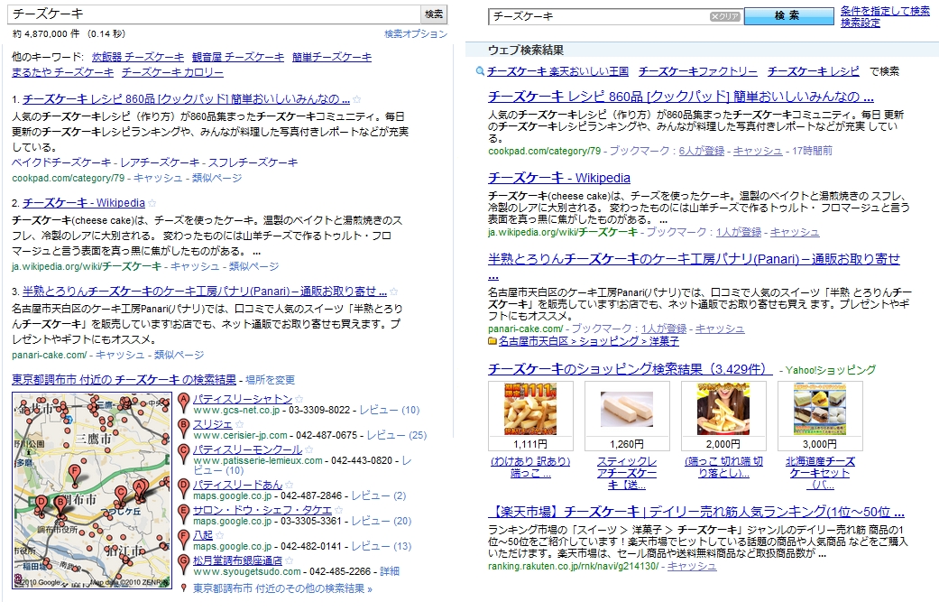Open スフレチーズケーキ sublink
The height and width of the screenshot is (611, 939).
pyautogui.click(x=253, y=162)
